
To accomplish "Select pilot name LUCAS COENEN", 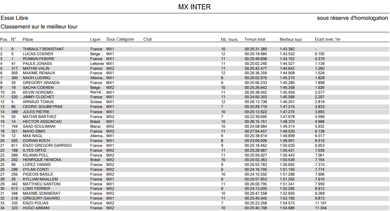I will (38, 54).
